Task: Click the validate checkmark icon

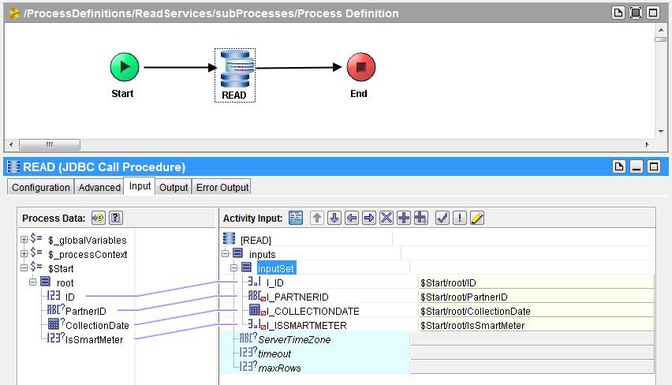Action: (442, 219)
